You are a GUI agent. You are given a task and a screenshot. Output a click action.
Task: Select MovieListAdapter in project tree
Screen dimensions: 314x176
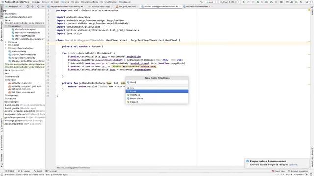[x=25, y=36]
